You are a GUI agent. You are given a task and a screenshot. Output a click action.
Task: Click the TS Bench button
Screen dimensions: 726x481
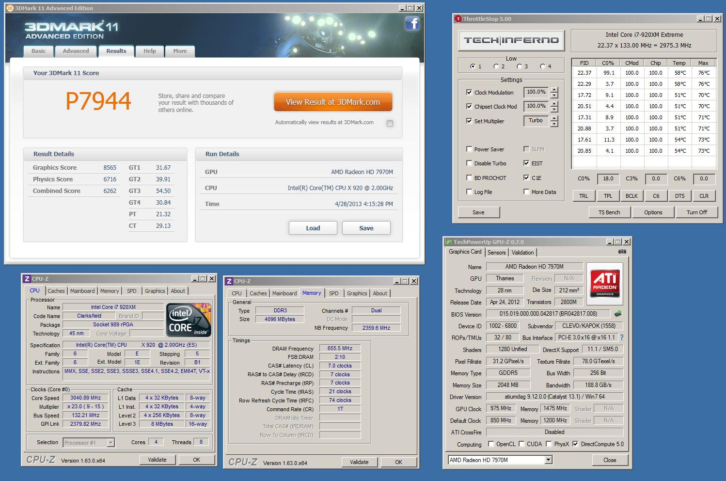tap(609, 212)
